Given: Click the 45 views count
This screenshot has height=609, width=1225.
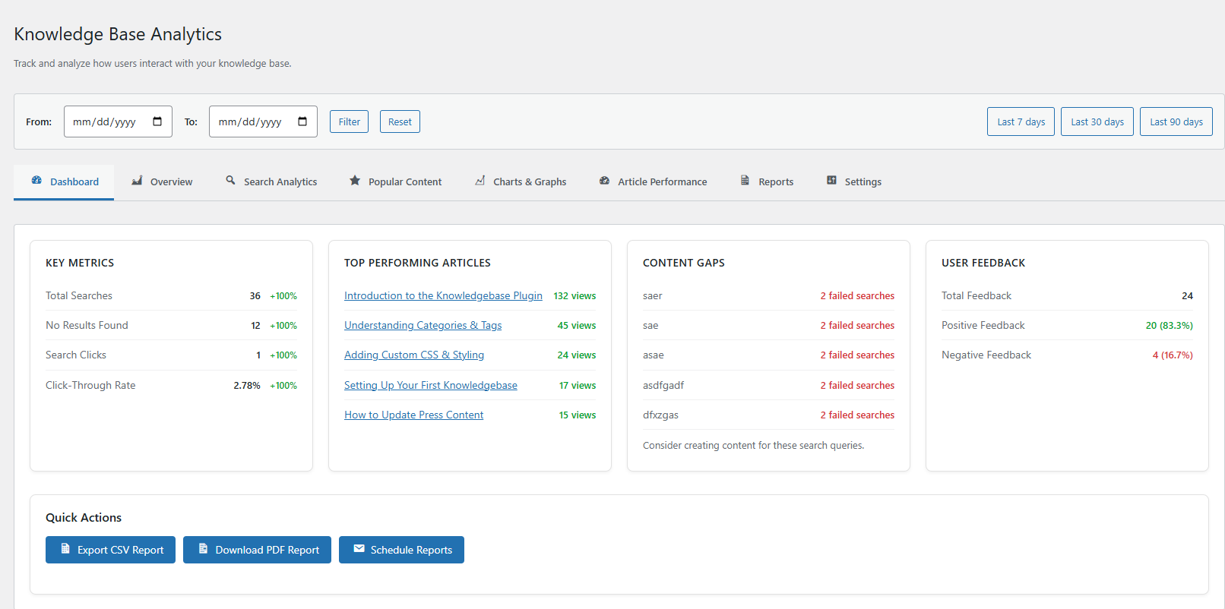Looking at the screenshot, I should pyautogui.click(x=577, y=325).
